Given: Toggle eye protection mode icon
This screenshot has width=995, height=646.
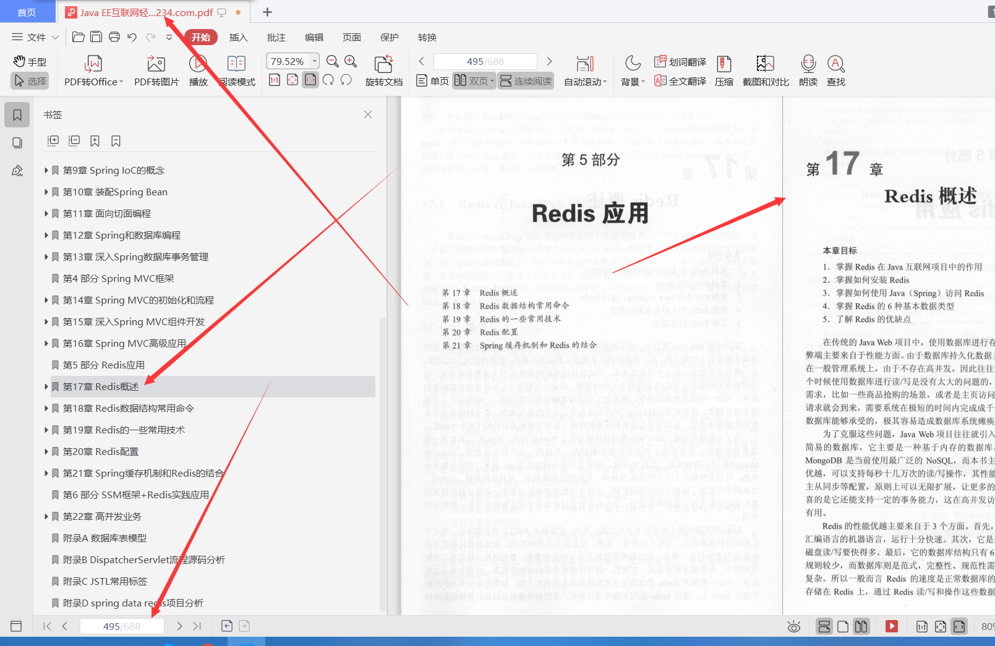Looking at the screenshot, I should tap(794, 627).
